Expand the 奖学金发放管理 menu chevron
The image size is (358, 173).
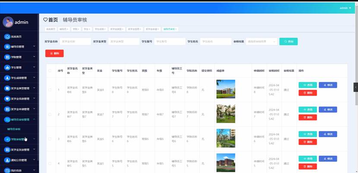[34, 149]
